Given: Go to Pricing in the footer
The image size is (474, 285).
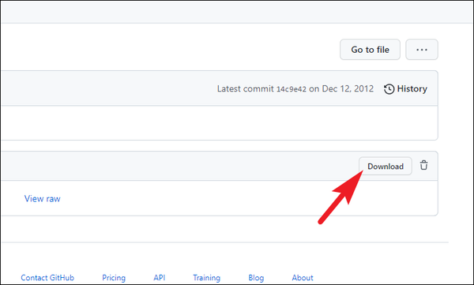Looking at the screenshot, I should pyautogui.click(x=114, y=278).
